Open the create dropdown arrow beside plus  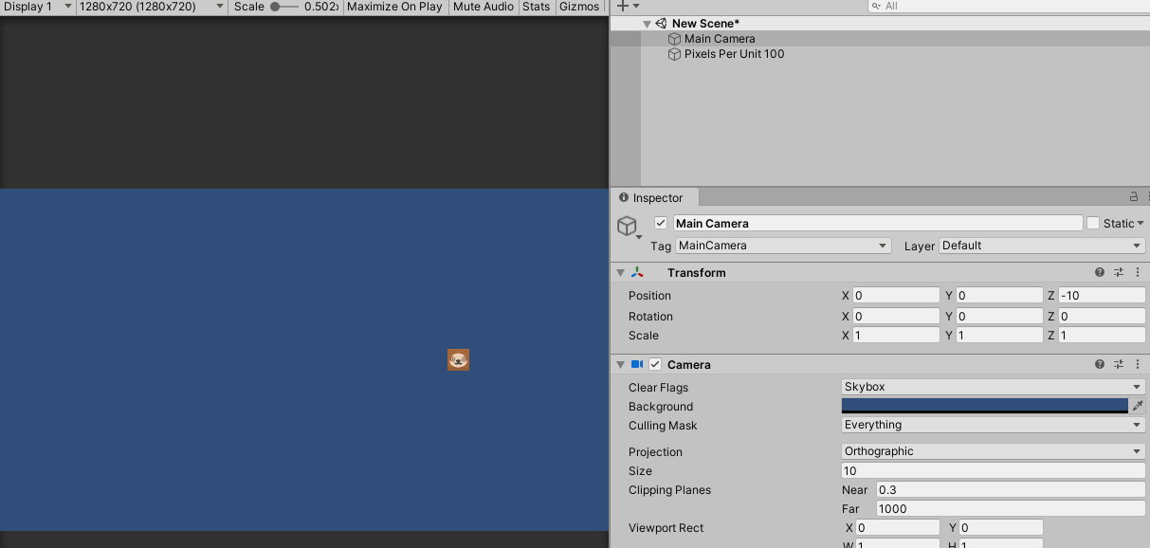click(x=636, y=7)
